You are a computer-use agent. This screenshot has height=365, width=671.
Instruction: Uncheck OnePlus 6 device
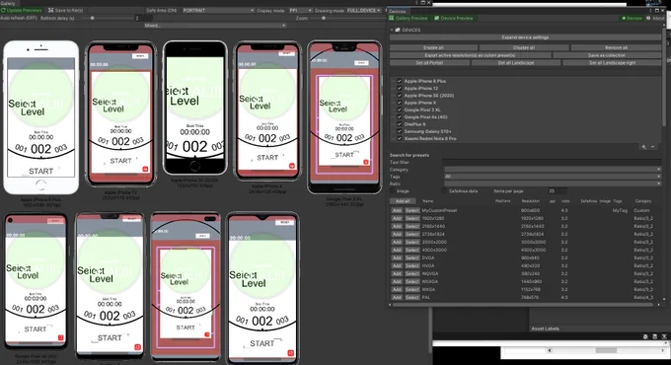400,124
